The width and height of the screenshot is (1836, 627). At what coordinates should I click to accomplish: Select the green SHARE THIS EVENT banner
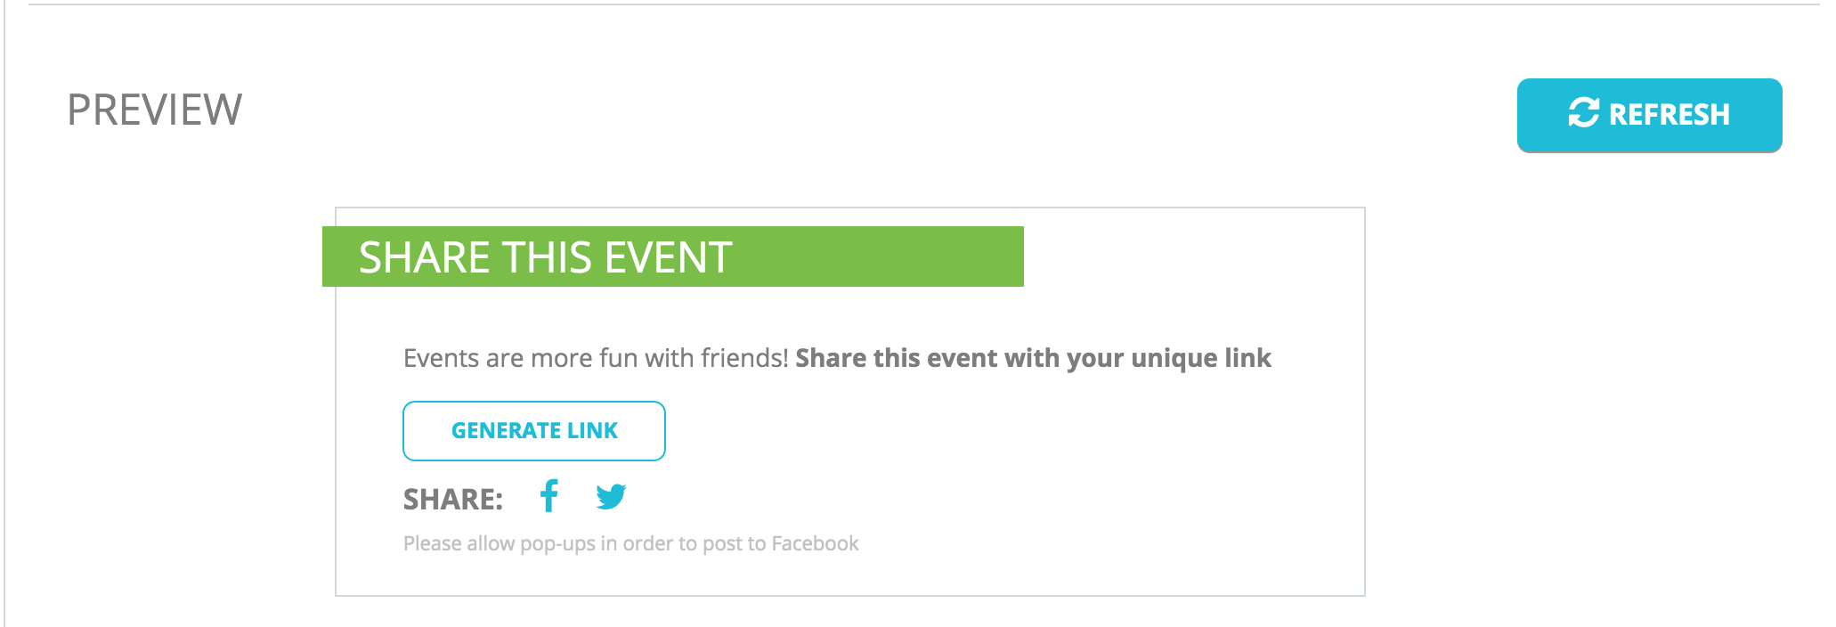coord(673,256)
